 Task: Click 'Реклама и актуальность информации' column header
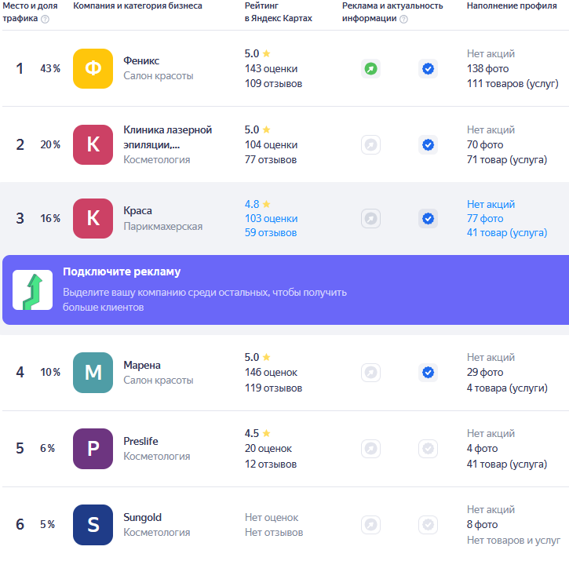(x=392, y=12)
